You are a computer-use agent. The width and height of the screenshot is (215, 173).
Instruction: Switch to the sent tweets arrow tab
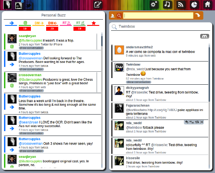(11, 23)
